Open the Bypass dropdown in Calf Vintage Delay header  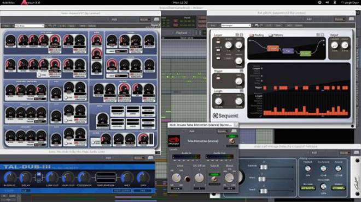[345, 152]
